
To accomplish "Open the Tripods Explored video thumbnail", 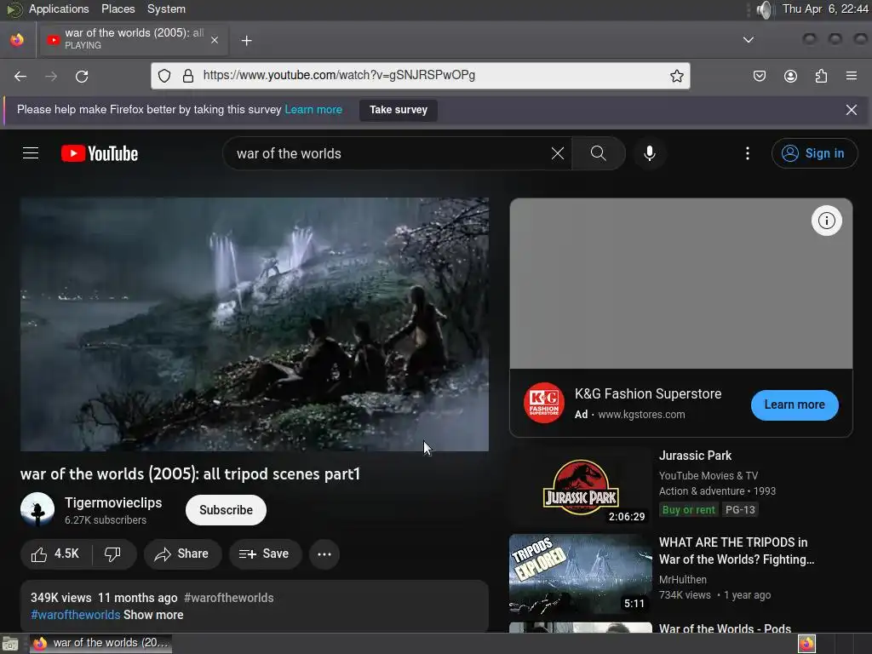I will click(581, 574).
